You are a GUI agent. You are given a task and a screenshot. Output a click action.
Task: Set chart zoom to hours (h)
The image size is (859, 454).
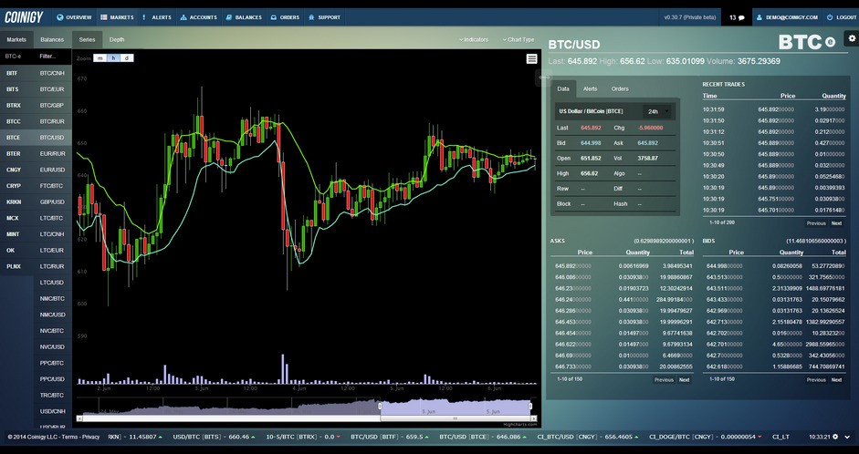113,58
